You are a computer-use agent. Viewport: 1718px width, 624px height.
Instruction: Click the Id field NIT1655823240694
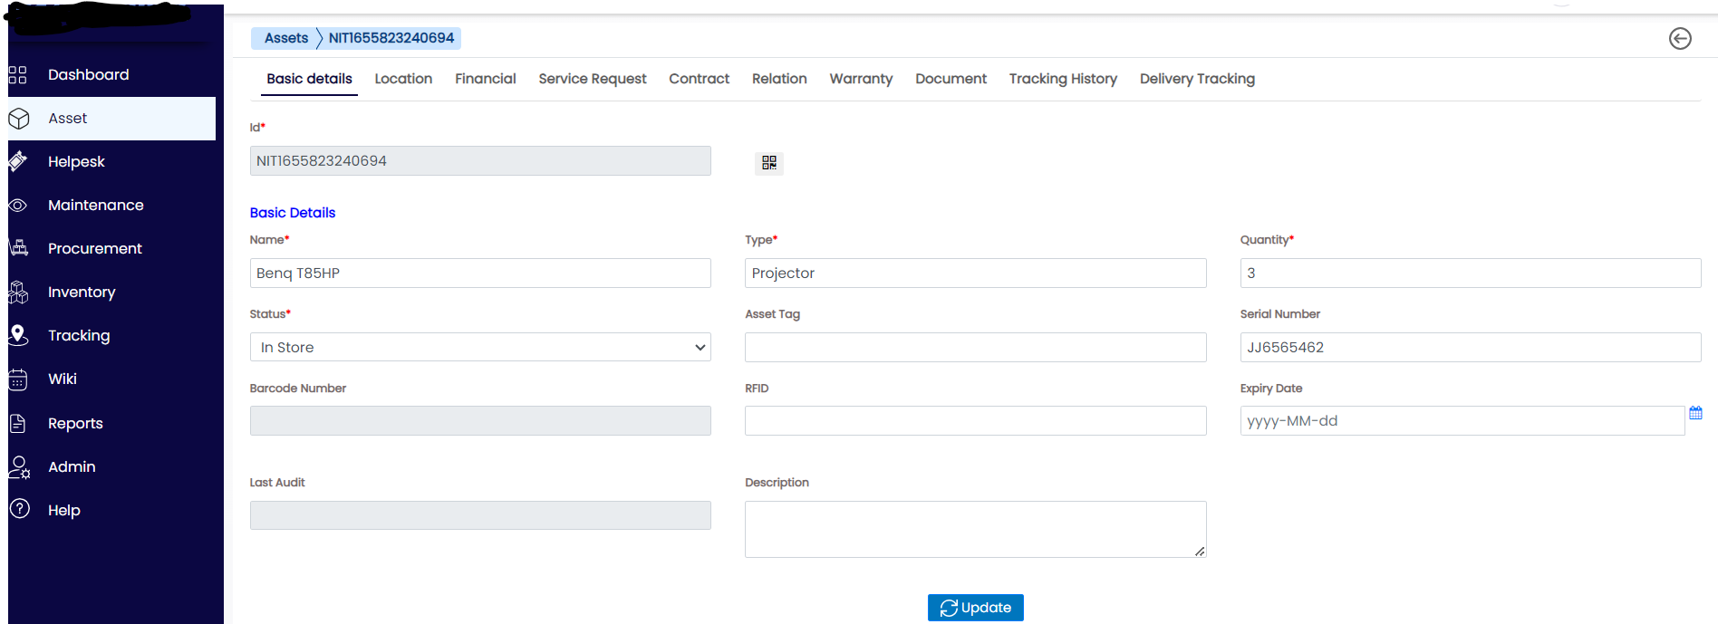(x=480, y=161)
